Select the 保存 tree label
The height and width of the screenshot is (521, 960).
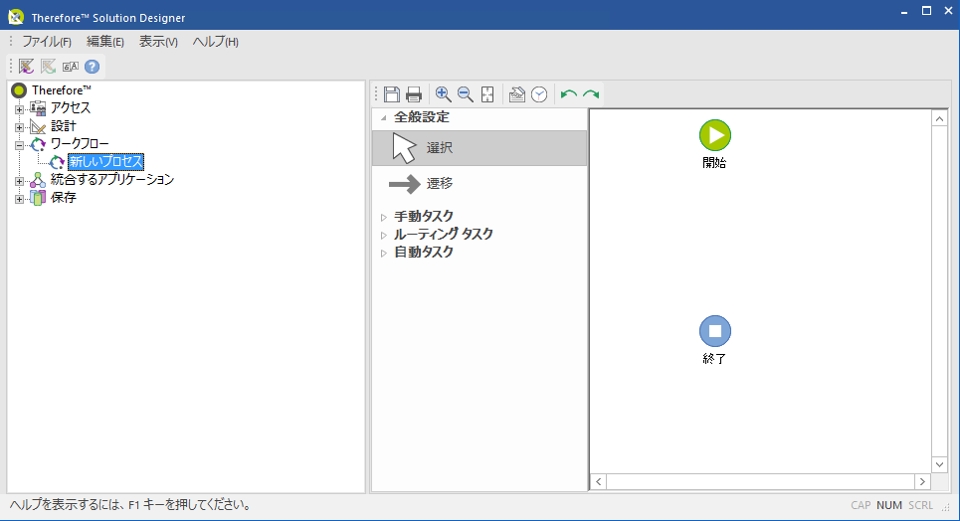(x=63, y=197)
